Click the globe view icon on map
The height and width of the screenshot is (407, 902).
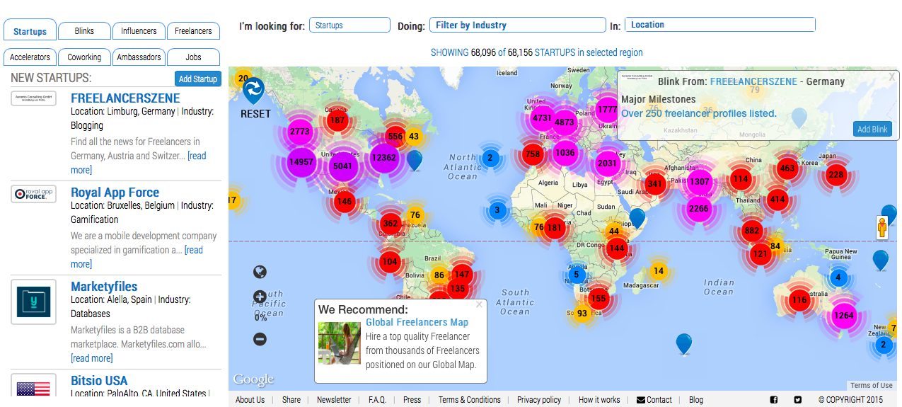pos(260,272)
